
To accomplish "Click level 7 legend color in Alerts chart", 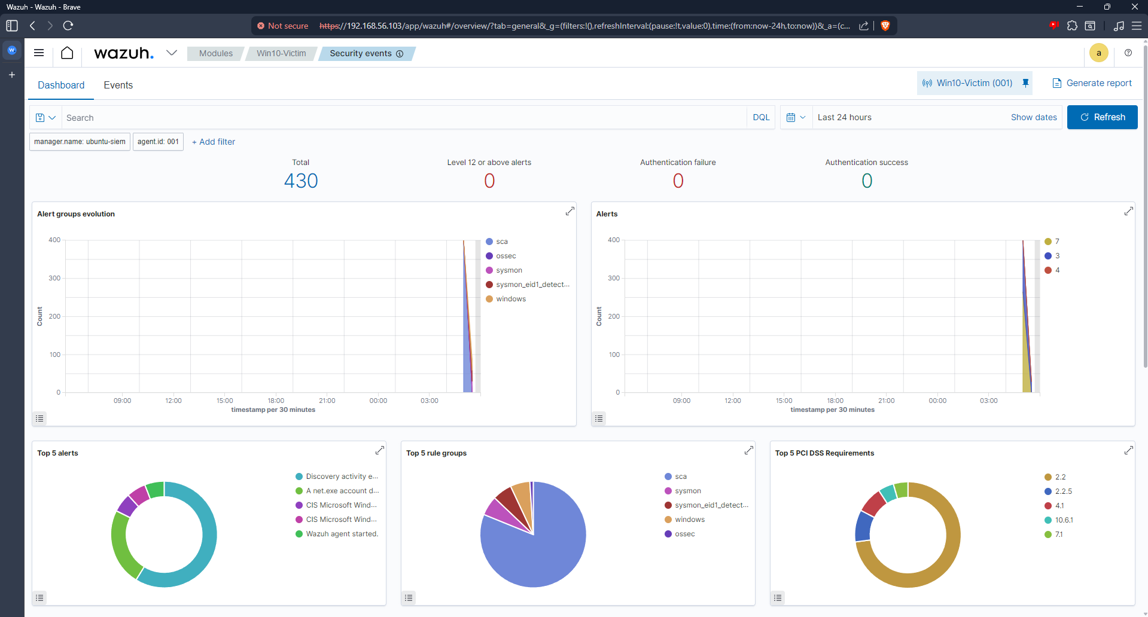I will point(1048,242).
